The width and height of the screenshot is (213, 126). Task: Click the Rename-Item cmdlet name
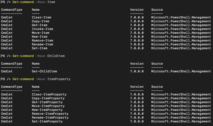click(x=42, y=44)
